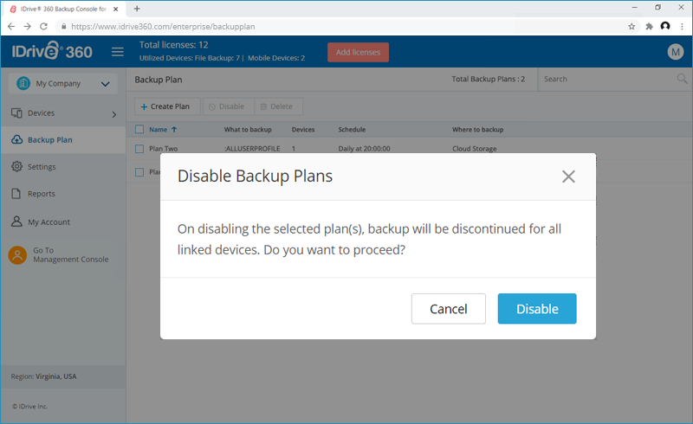This screenshot has height=424, width=693.
Task: Click the user avatar M icon
Action: [x=676, y=52]
